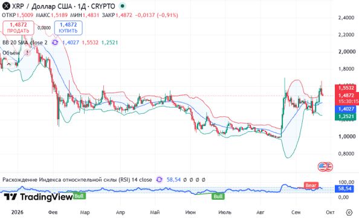This screenshot has width=359, height=218.
Task: Click the blue КУПИТЬ 1,4872 buy button
Action: (x=68, y=27)
